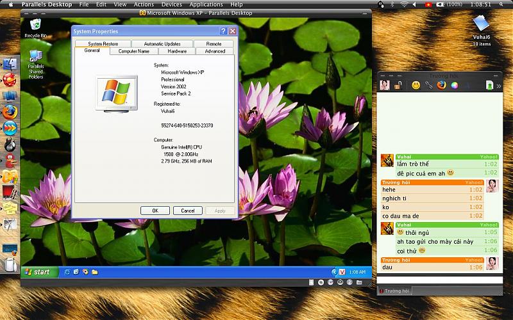Expand the chat toolbar overflow chevron

[499, 85]
